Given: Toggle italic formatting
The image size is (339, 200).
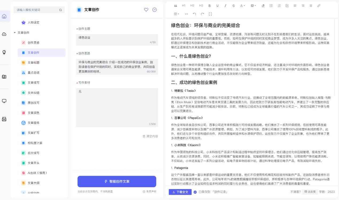Looking at the screenshot, I should click(225, 6).
